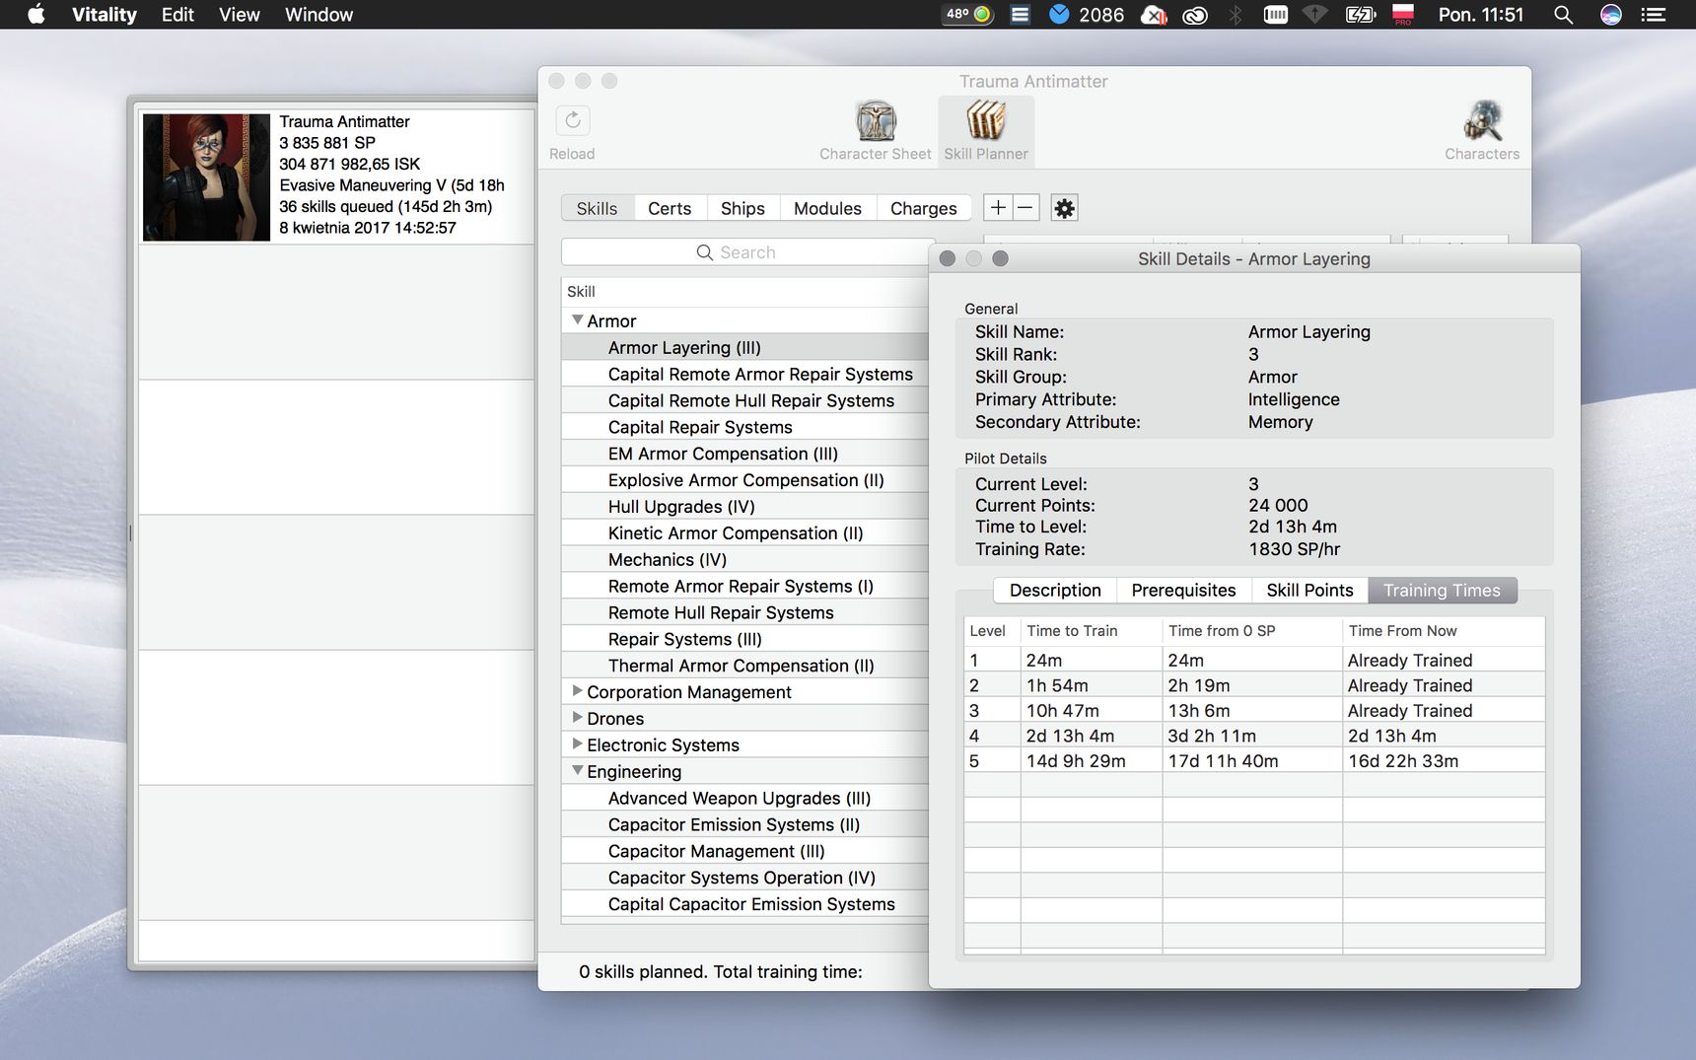Click the Bluetooth menu bar icon
1696x1060 pixels.
(x=1235, y=15)
